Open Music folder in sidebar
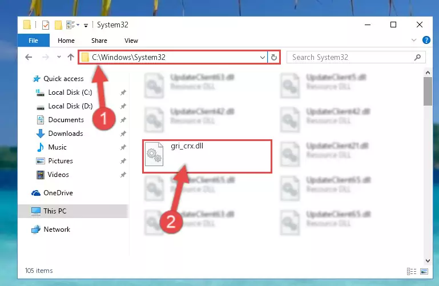 point(57,147)
